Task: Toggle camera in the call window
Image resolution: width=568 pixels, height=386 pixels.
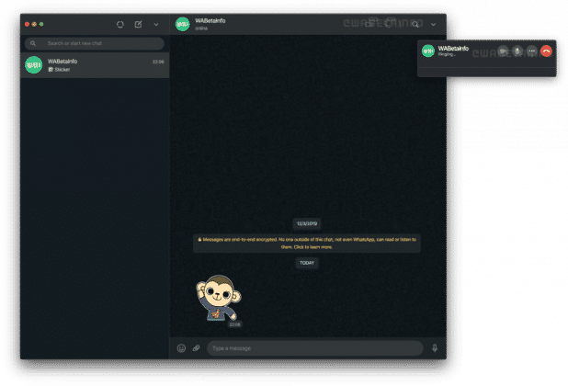Action: pyautogui.click(x=505, y=51)
